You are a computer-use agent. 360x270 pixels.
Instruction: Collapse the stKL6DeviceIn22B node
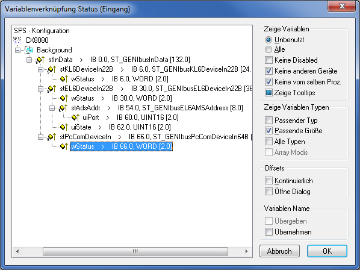[41, 69]
